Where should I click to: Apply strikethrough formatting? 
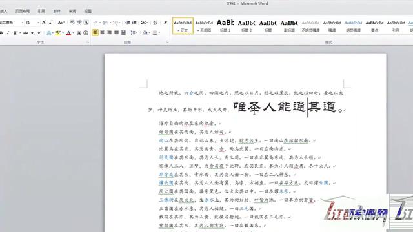[26, 33]
